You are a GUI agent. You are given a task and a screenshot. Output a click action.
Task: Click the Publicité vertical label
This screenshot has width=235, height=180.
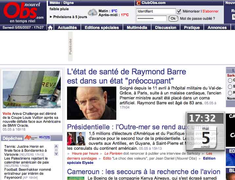[70, 46]
